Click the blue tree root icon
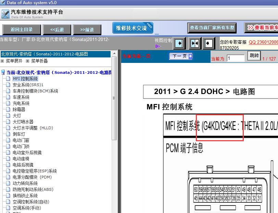 click(3, 72)
